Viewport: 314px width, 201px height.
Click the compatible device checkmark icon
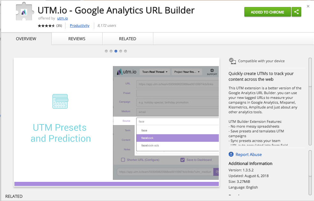coord(232,61)
